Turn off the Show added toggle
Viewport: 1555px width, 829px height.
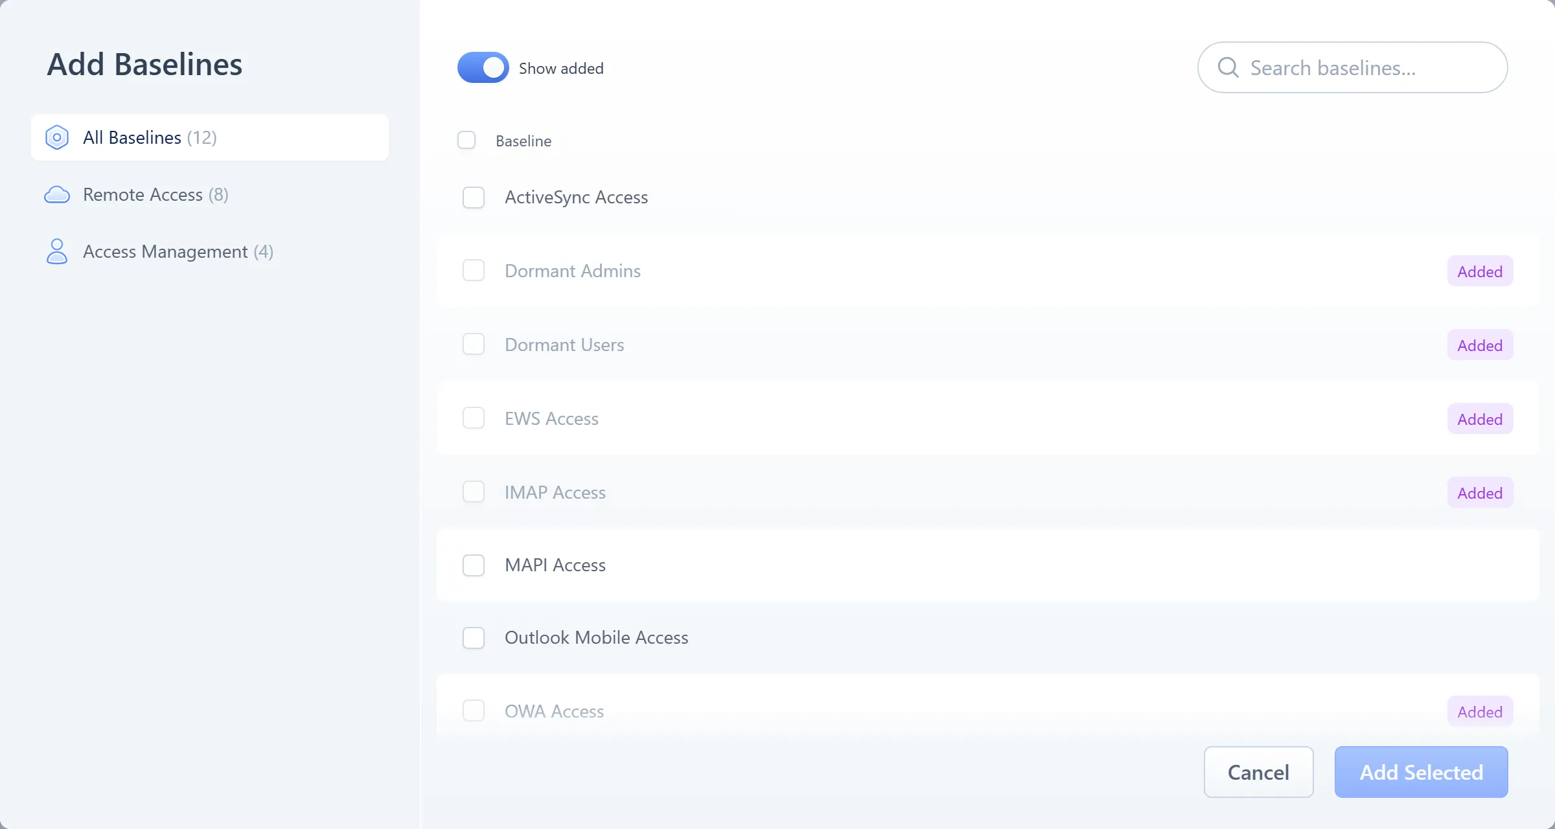[x=483, y=67]
